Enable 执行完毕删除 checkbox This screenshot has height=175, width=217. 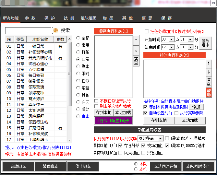176,113
